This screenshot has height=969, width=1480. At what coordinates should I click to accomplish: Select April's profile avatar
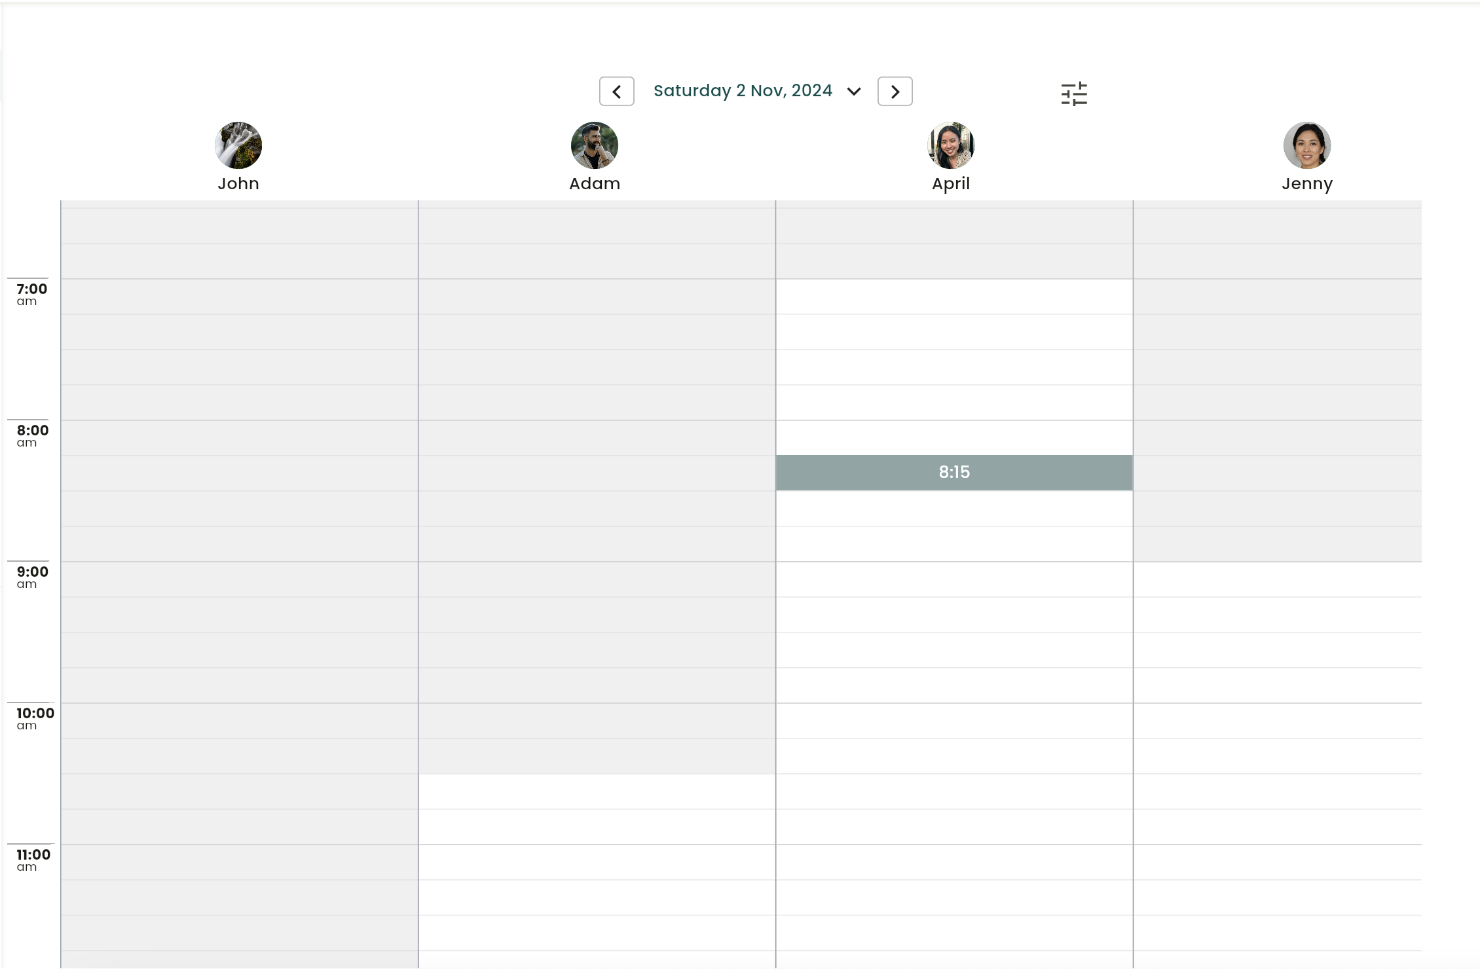pos(950,145)
